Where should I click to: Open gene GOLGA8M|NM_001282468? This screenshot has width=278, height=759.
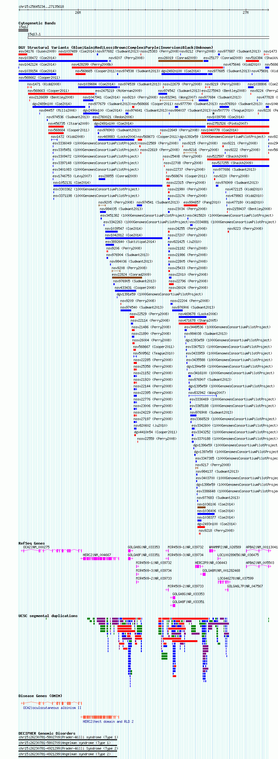[221, 571]
